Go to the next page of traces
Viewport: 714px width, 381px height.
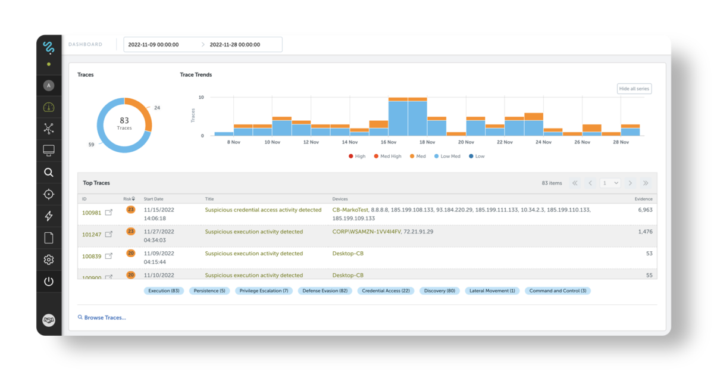[x=630, y=183]
